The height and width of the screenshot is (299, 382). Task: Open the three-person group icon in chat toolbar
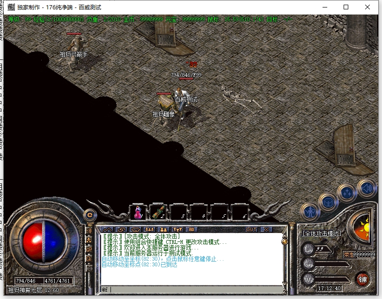149,229
